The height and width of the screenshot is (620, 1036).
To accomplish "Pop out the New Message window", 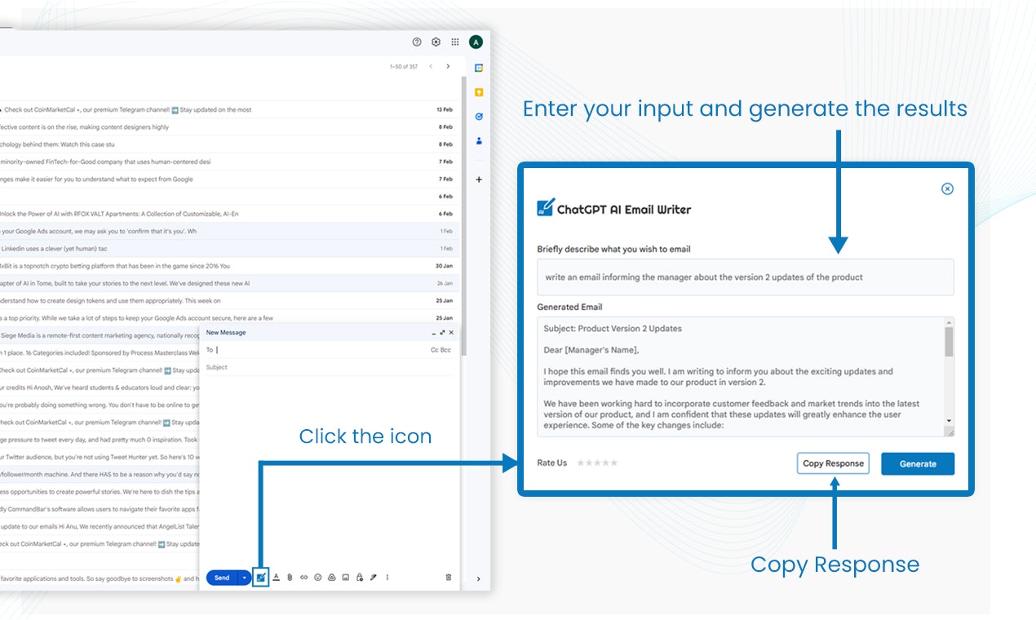I will pos(443,333).
